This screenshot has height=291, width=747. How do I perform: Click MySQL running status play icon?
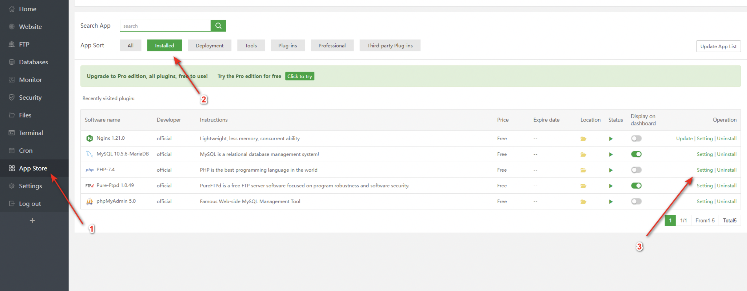point(611,154)
